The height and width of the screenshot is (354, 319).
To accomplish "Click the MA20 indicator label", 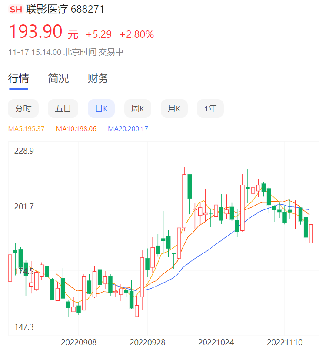I will [128, 129].
